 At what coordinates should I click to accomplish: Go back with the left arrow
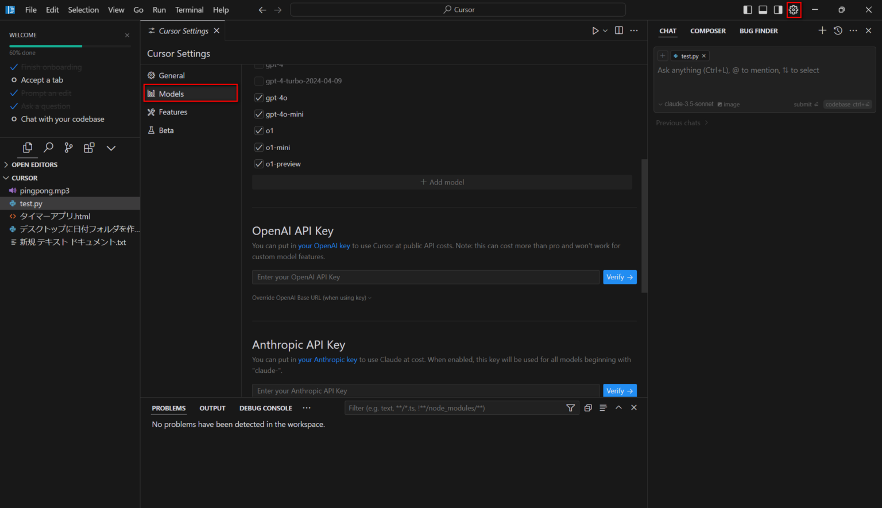pos(262,10)
